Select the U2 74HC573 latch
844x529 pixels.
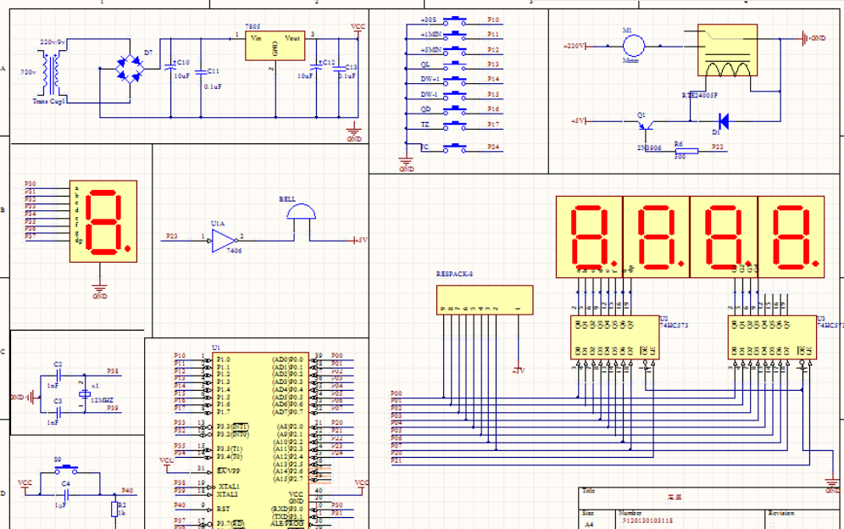614,337
